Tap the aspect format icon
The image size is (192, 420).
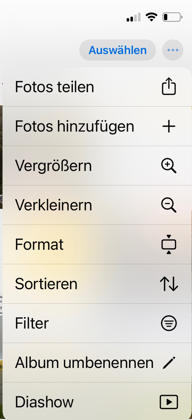tap(169, 244)
